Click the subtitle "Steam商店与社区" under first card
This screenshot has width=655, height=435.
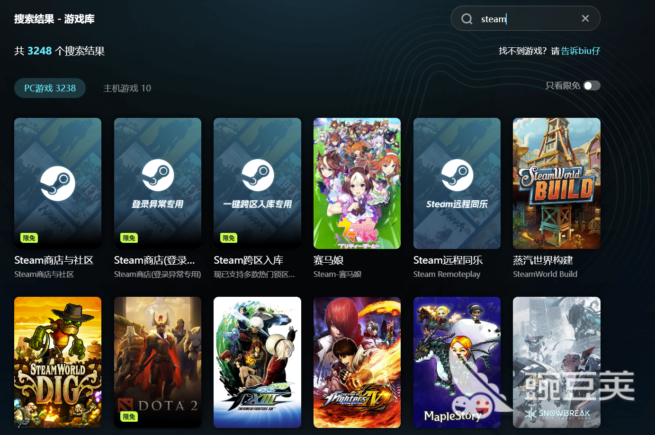tap(44, 275)
